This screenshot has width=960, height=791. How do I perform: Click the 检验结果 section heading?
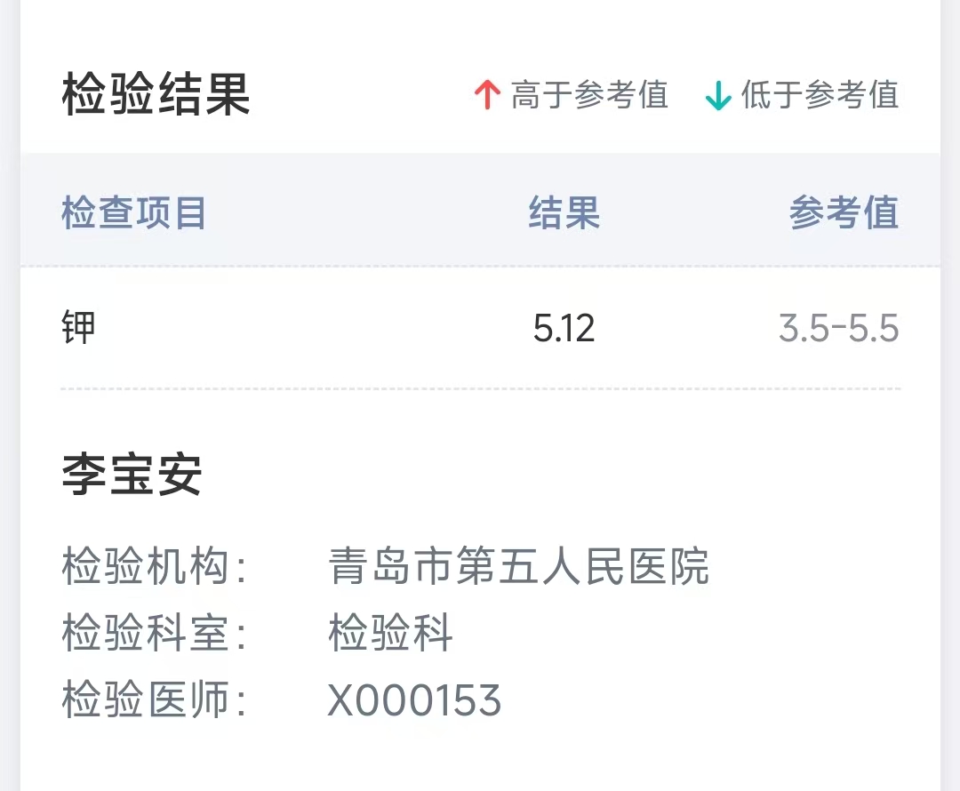pyautogui.click(x=156, y=95)
